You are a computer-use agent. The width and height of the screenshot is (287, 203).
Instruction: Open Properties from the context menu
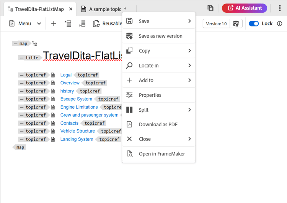pyautogui.click(x=158, y=95)
